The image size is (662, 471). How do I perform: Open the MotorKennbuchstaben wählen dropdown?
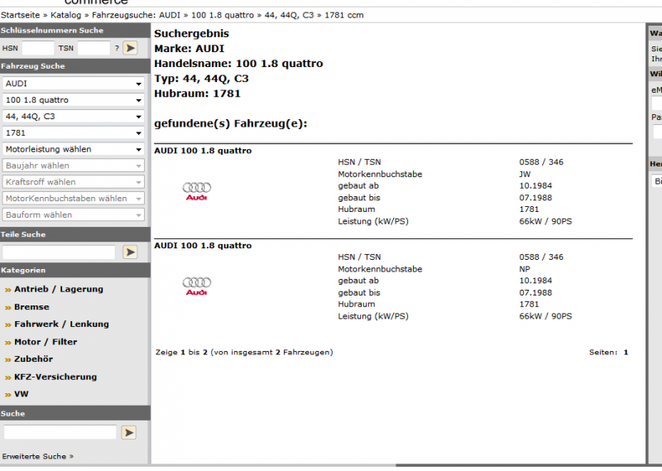pyautogui.click(x=74, y=199)
